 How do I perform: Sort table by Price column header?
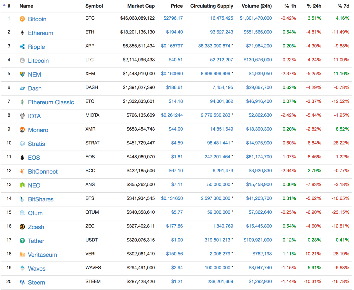pos(177,6)
